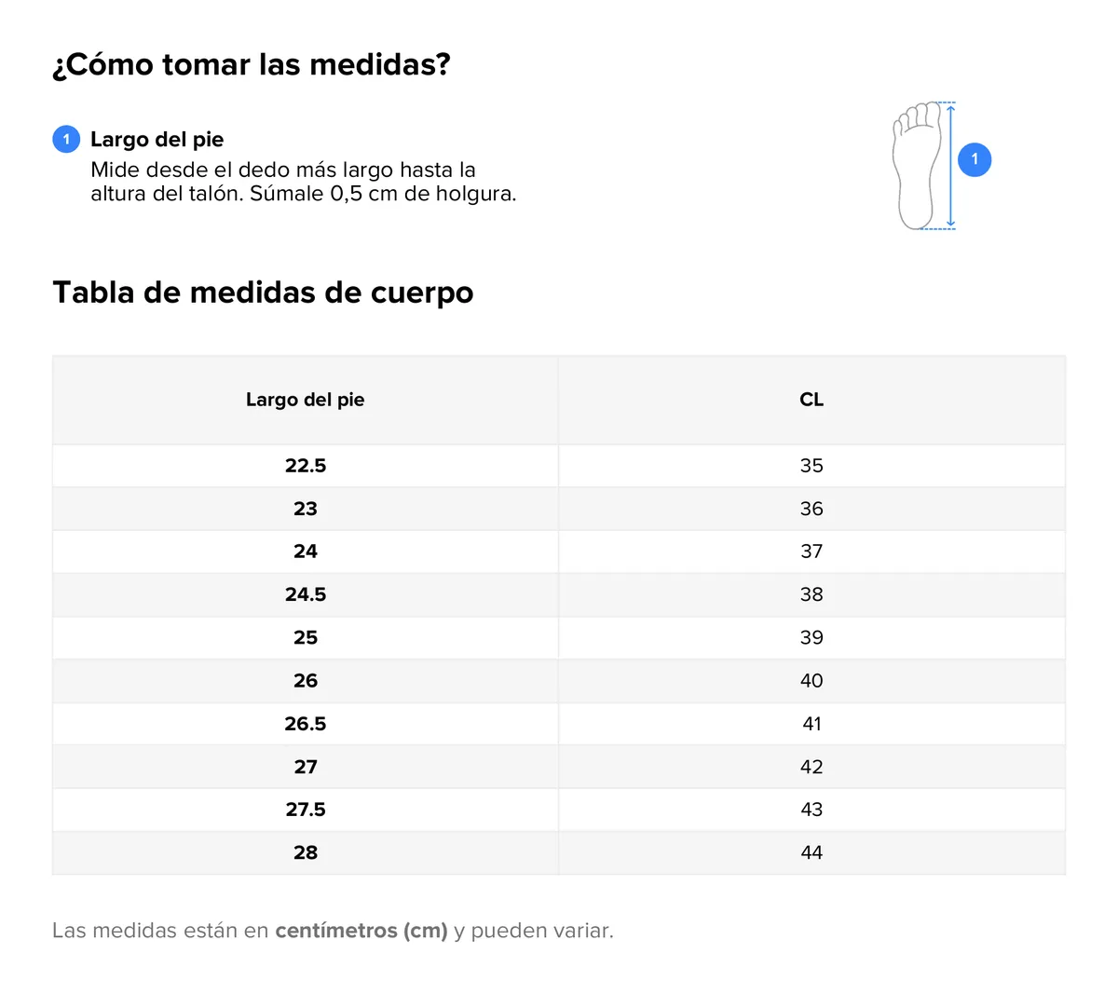The height and width of the screenshot is (994, 1118).
Task: Click the ¿Cómo tomar las medidas? heading
Action: (252, 64)
